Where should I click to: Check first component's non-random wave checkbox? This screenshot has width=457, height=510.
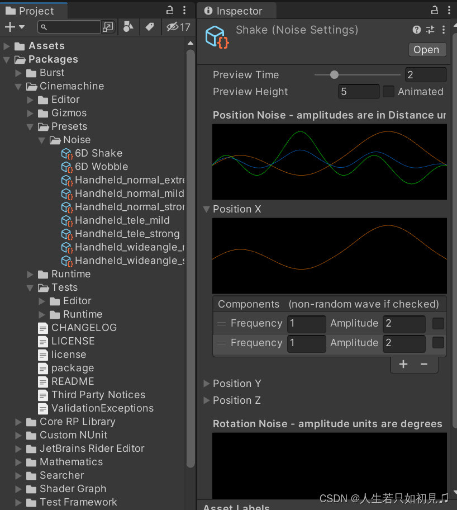point(438,324)
